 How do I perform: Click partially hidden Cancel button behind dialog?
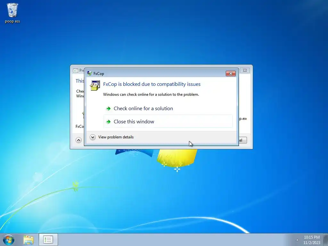tap(243, 140)
